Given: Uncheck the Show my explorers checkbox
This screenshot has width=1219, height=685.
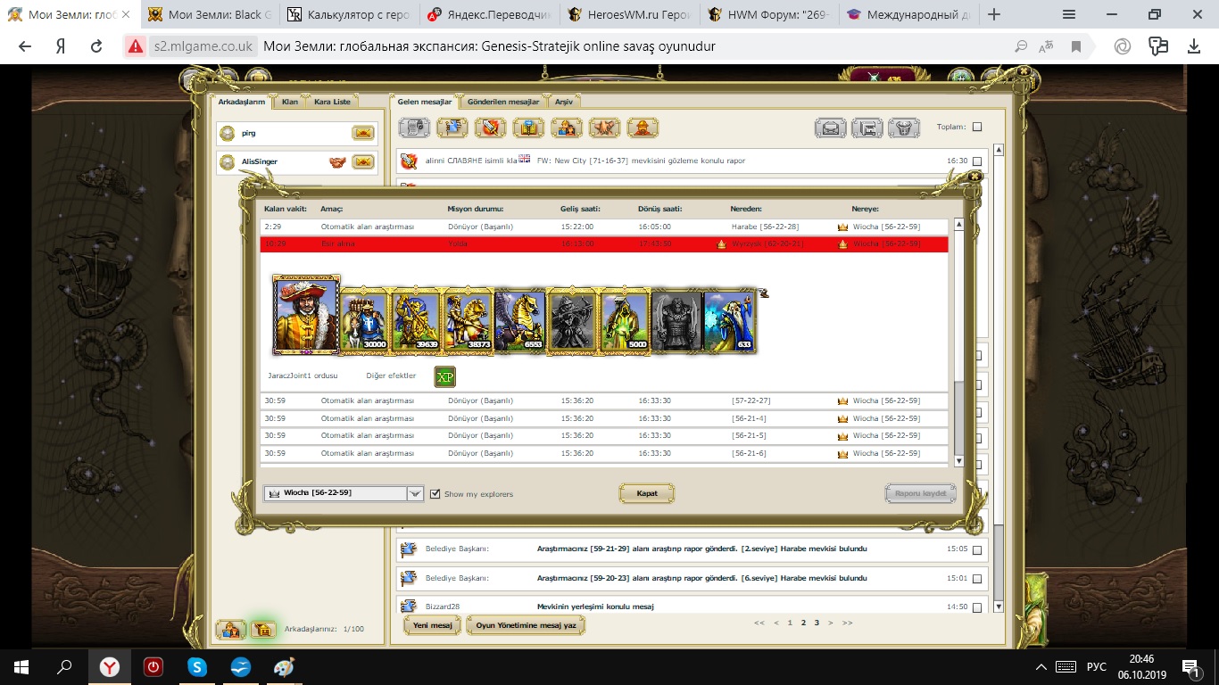Looking at the screenshot, I should [435, 494].
